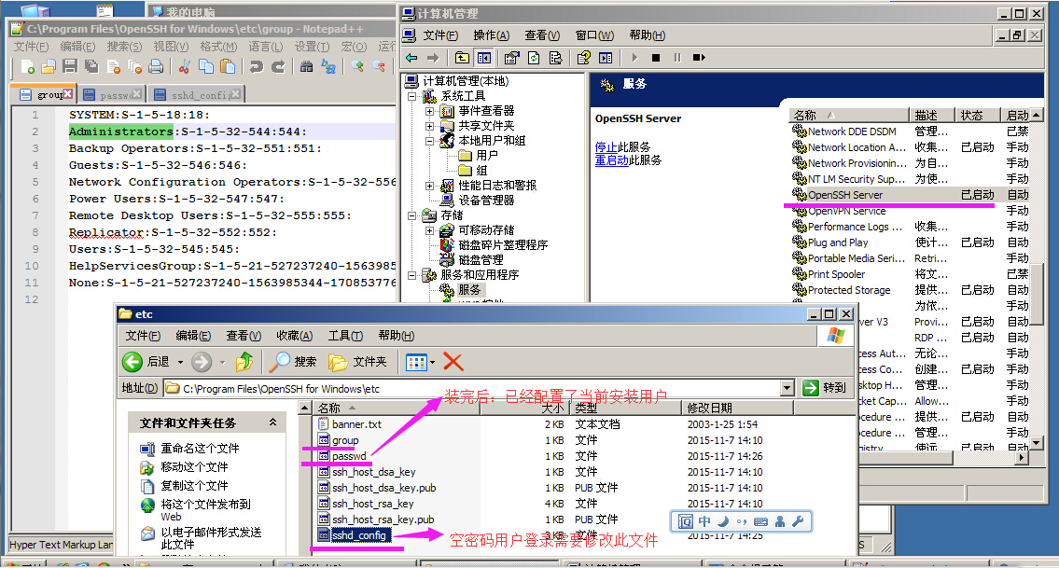The height and width of the screenshot is (568, 1059).
Task: Zoom in using Notepad++ magnifier plus icon
Action: point(357,66)
